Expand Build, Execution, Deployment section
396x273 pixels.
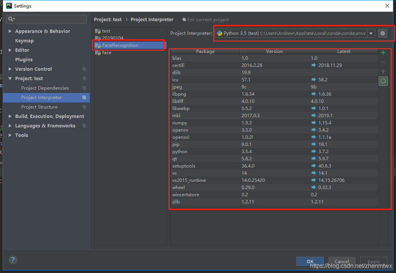tap(10, 116)
